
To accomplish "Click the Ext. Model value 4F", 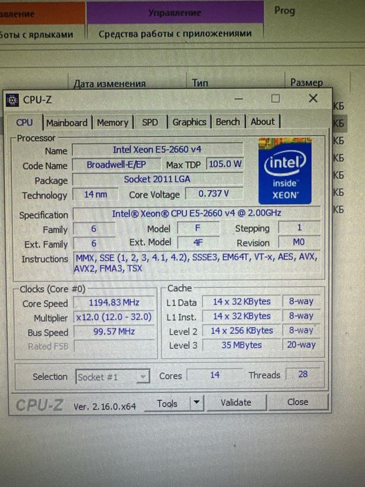I will coord(198,242).
